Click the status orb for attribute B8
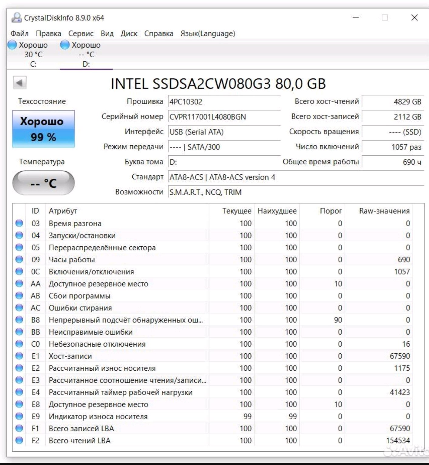This screenshot has height=465, width=429. click(x=19, y=320)
